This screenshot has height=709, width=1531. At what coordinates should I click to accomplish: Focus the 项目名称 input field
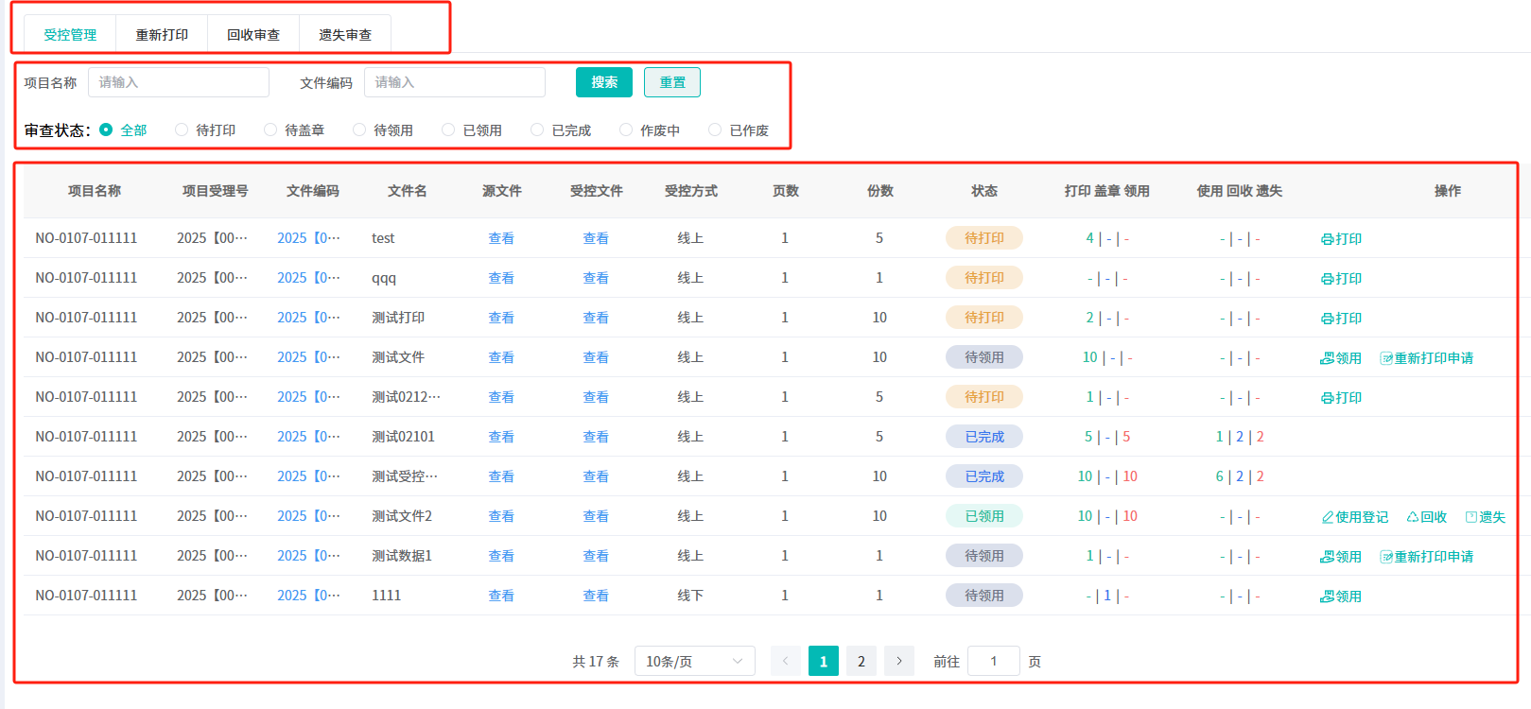pyautogui.click(x=179, y=82)
